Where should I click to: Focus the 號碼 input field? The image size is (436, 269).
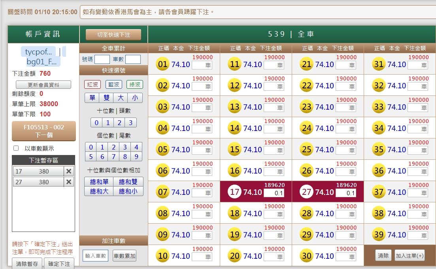click(x=102, y=59)
